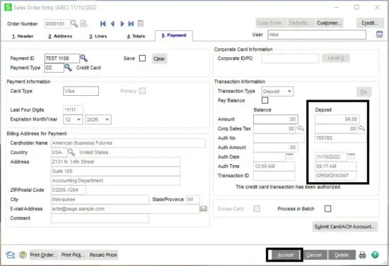Open the Customer button
This screenshot has width=389, height=266.
click(329, 23)
